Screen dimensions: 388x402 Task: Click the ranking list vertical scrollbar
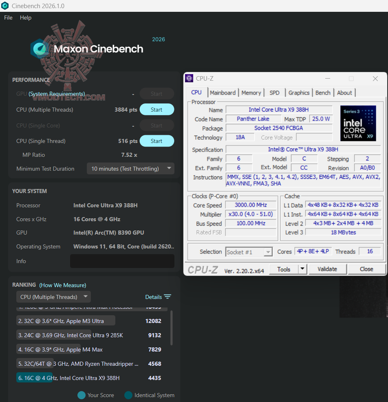coord(172,328)
